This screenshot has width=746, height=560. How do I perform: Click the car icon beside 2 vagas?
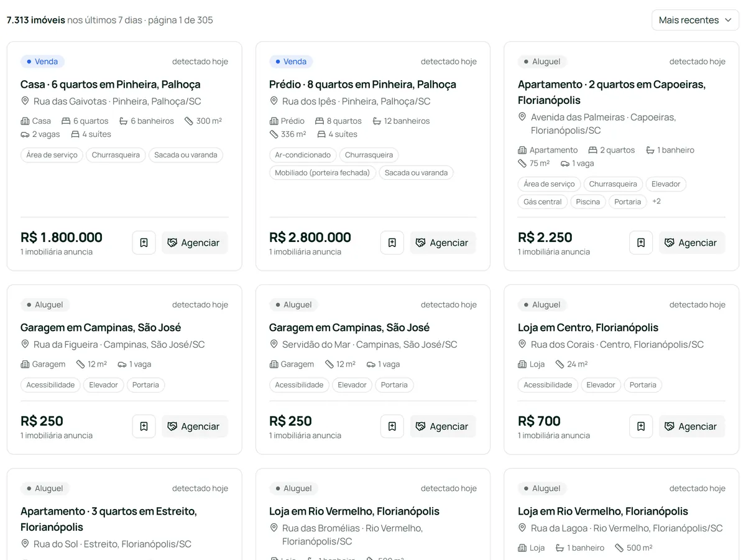pos(25,134)
